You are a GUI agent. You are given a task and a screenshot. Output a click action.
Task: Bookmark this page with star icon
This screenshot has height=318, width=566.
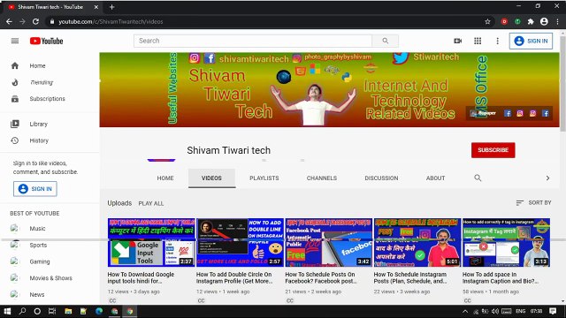click(x=487, y=21)
